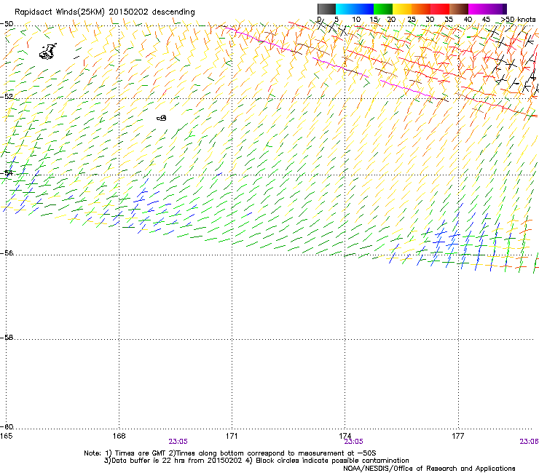Click the -56 latitude label

[7, 253]
